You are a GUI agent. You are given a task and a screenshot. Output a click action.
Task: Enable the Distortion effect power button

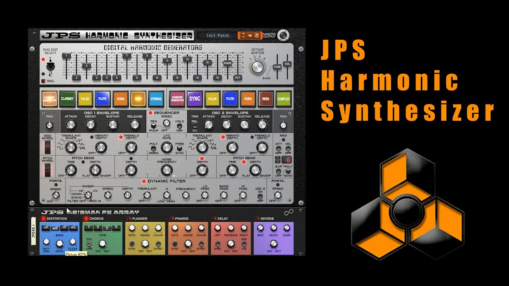coord(43,218)
